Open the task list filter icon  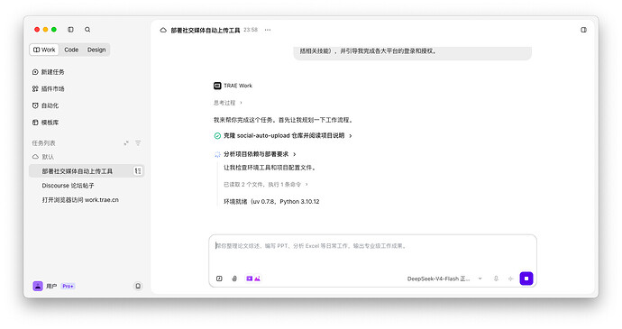(138, 143)
